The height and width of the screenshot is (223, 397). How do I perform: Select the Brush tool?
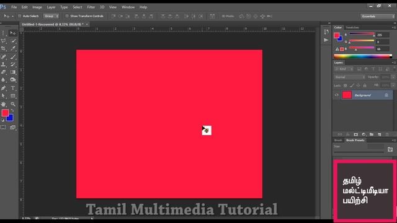[13, 57]
